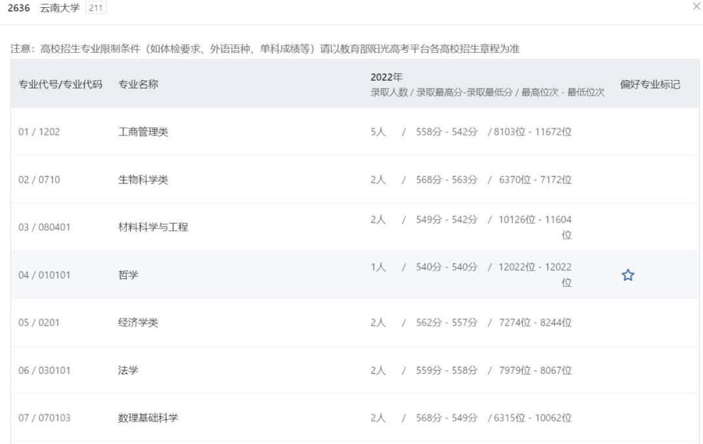
Task: Select the 数理基础科学 major name
Action: coord(148,417)
